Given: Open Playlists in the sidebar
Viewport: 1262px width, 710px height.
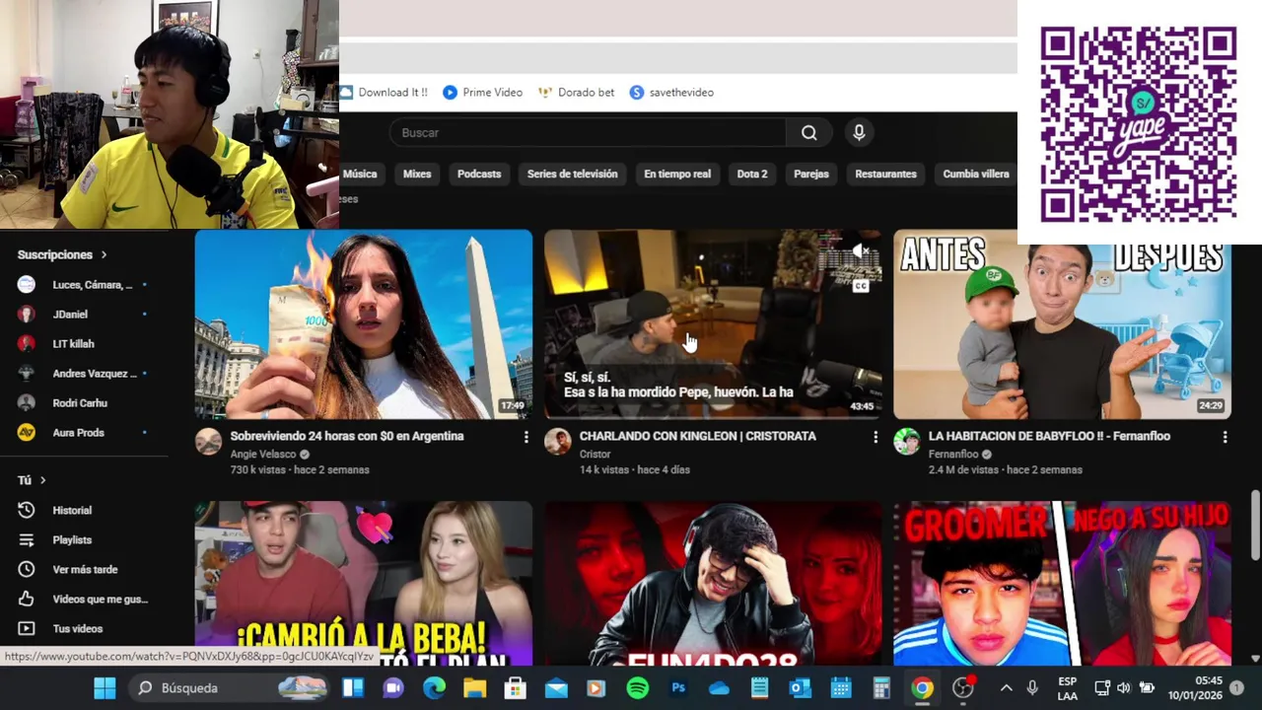Looking at the screenshot, I should click(72, 539).
